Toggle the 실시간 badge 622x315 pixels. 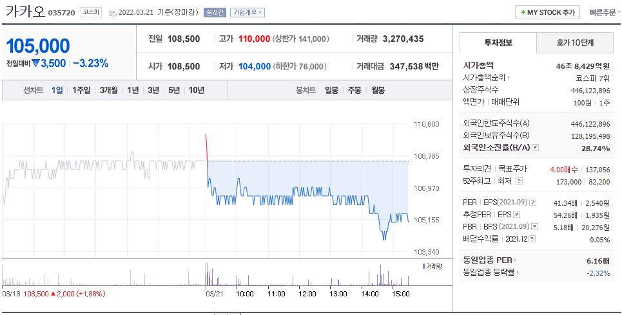tap(215, 13)
